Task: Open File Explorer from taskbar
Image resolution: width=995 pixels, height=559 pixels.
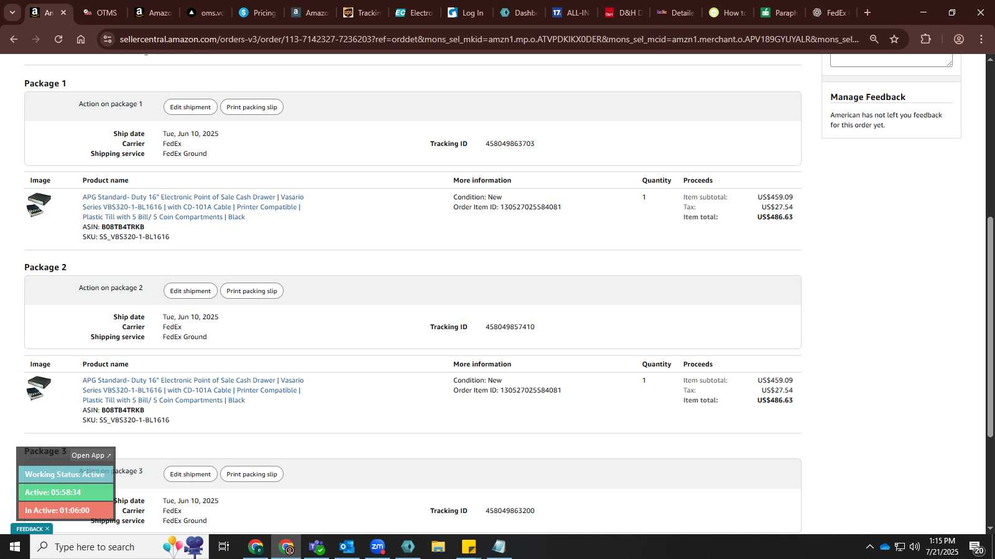Action: click(x=438, y=547)
